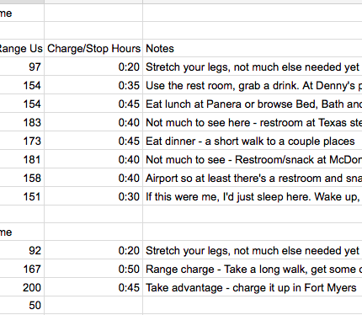Screen dimensions: 362x315
Task: Click the cell with value 50
Action: click(x=22, y=305)
